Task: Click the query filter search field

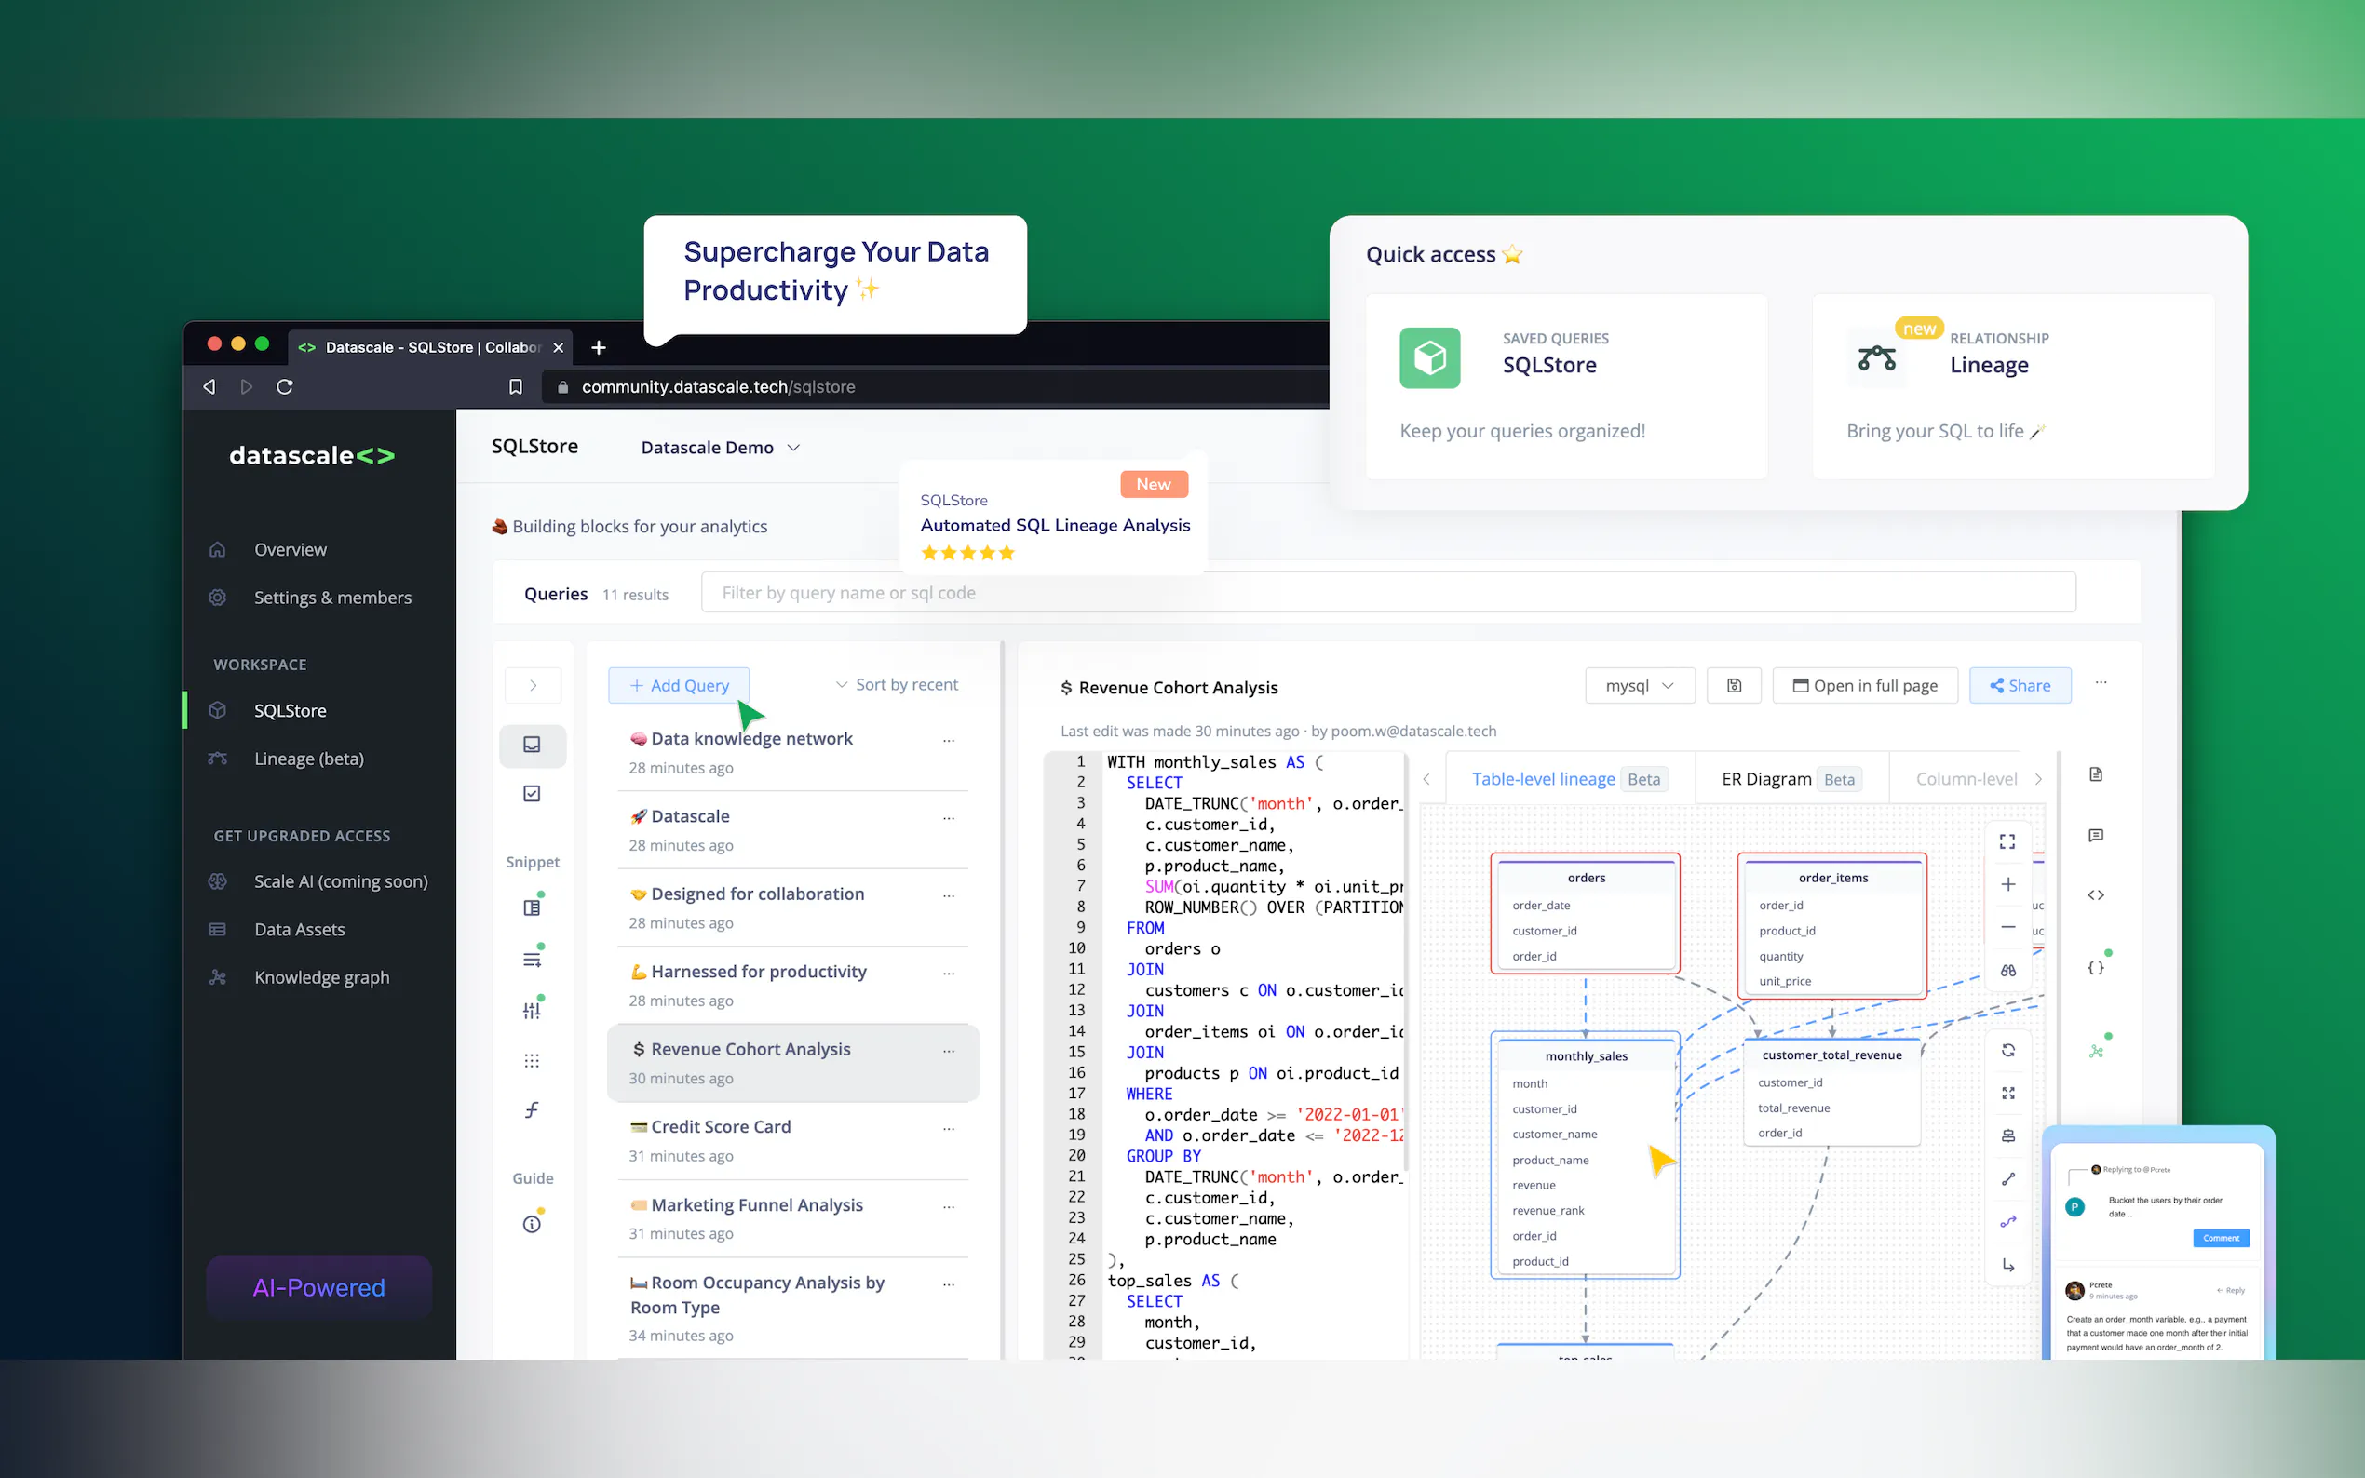Action: 1387,592
